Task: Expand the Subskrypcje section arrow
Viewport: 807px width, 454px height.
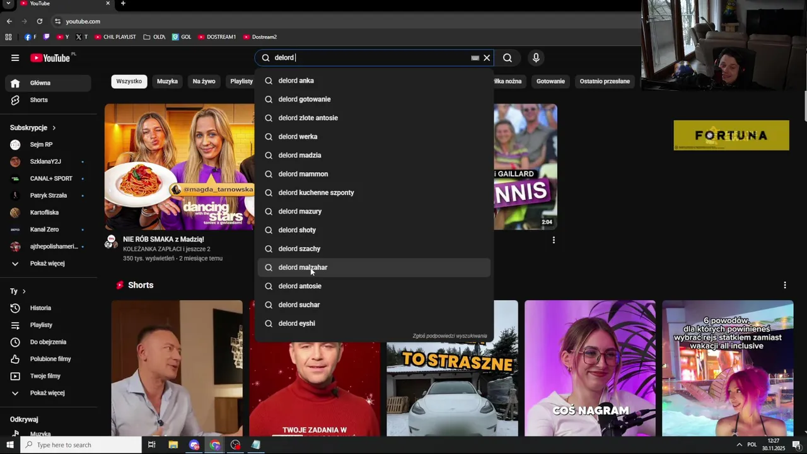Action: (54, 127)
